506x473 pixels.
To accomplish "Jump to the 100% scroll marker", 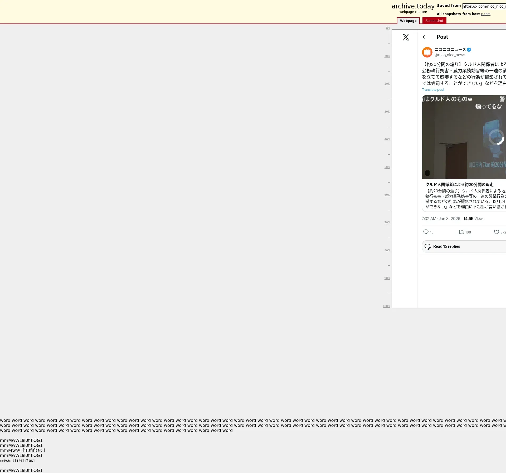I will (386, 306).
